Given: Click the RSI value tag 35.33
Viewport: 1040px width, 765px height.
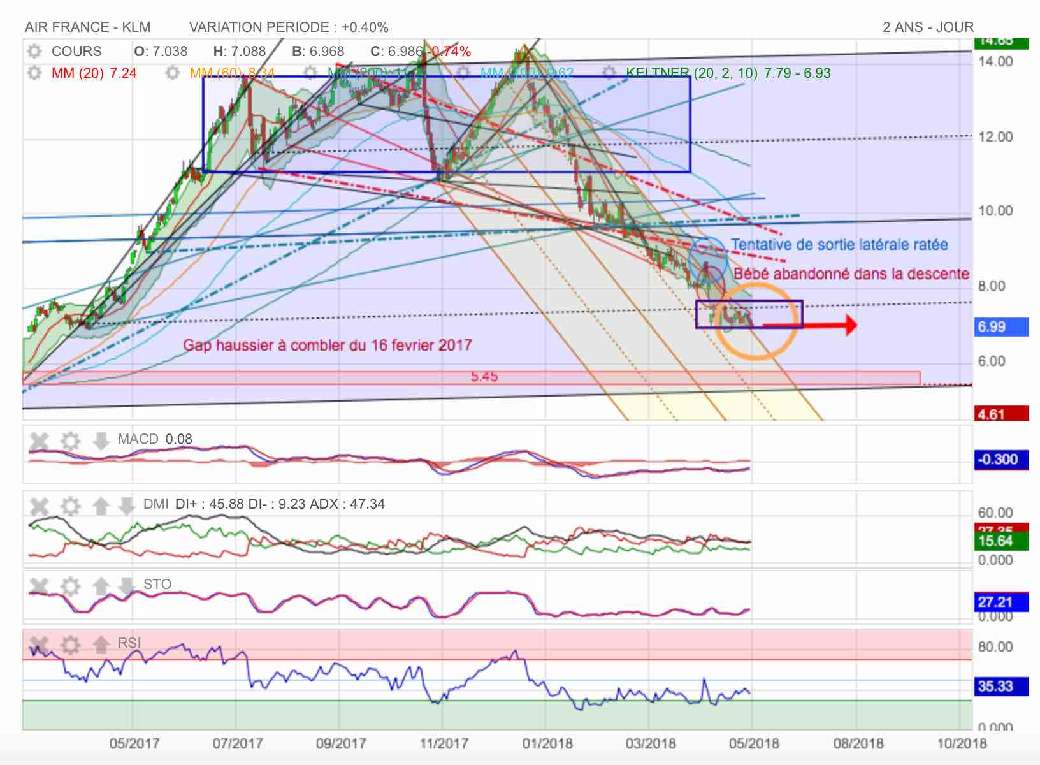Looking at the screenshot, I should click(1001, 686).
